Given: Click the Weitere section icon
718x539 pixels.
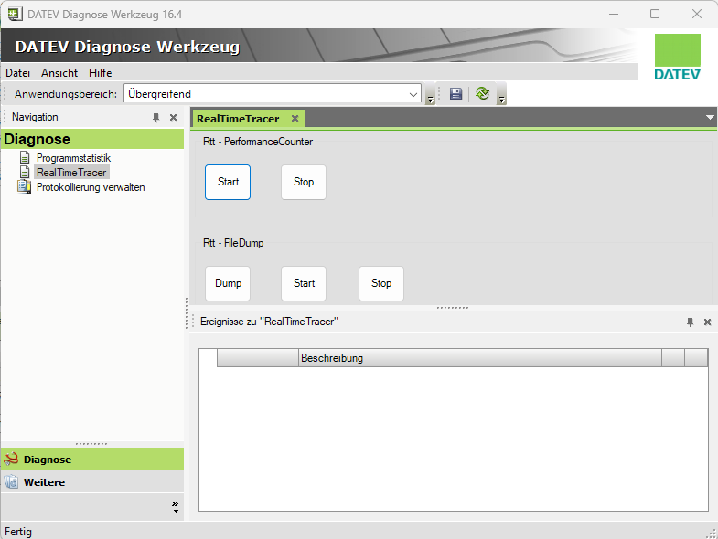Looking at the screenshot, I should coord(11,481).
